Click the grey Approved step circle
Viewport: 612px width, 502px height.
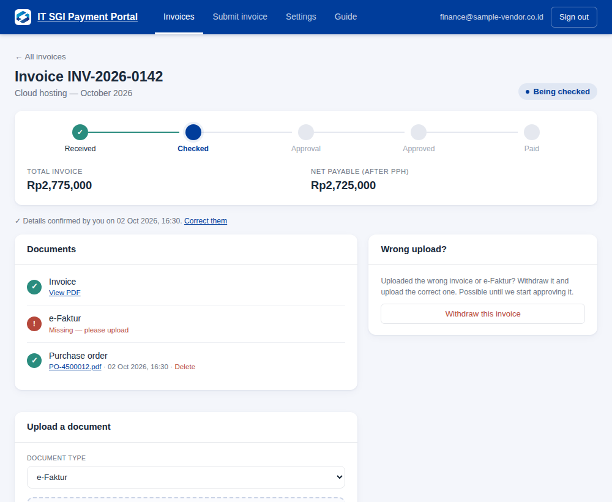(x=419, y=132)
